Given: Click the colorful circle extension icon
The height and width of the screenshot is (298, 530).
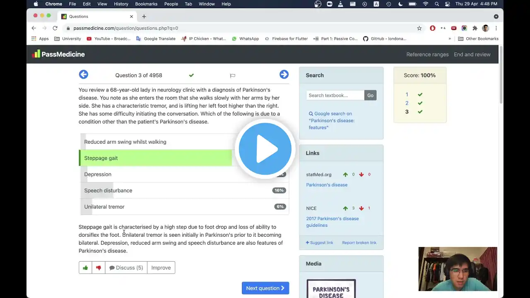Looking at the screenshot, I should (464, 28).
